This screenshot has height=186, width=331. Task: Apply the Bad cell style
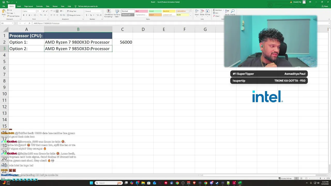coord(141,11)
